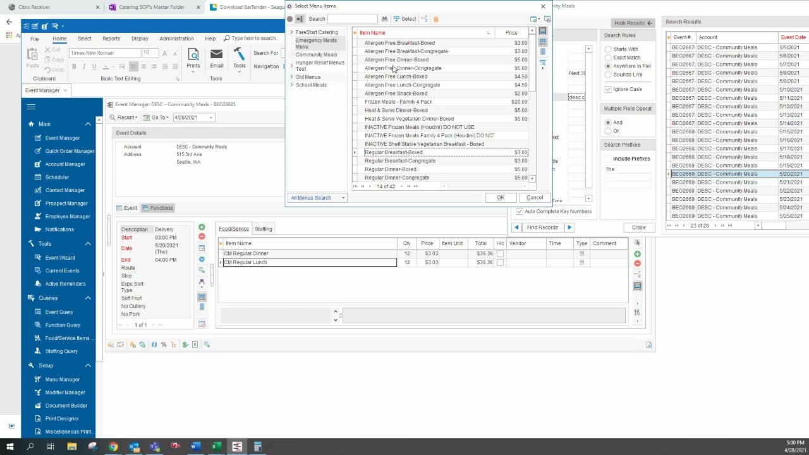Switch to the Functions tab
Screen dimensions: 809x455
157,208
